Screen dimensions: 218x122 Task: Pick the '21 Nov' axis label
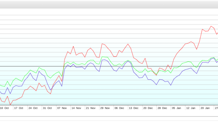pos(90,108)
